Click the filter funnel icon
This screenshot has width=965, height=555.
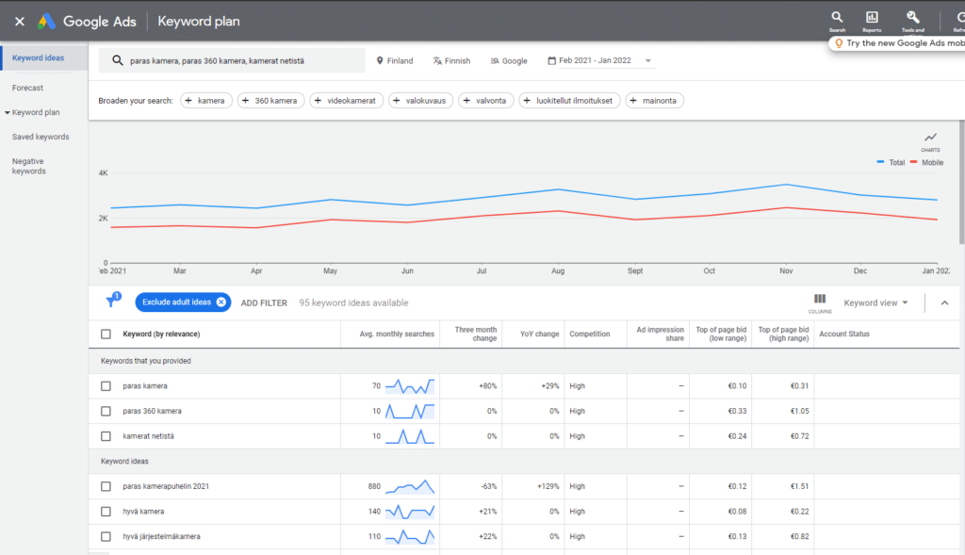click(x=111, y=302)
